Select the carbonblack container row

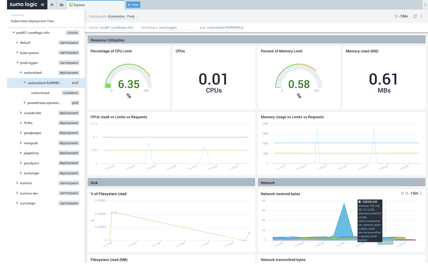coord(46,93)
